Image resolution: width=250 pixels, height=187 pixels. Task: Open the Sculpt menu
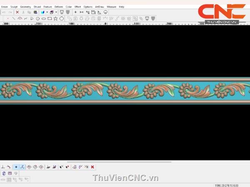click(x=14, y=7)
